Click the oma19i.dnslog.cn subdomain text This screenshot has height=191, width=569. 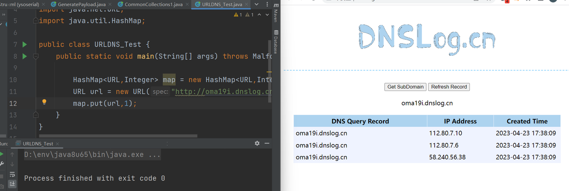click(427, 103)
